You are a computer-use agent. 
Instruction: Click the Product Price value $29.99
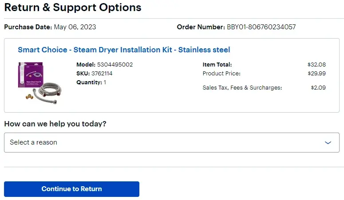(316, 74)
